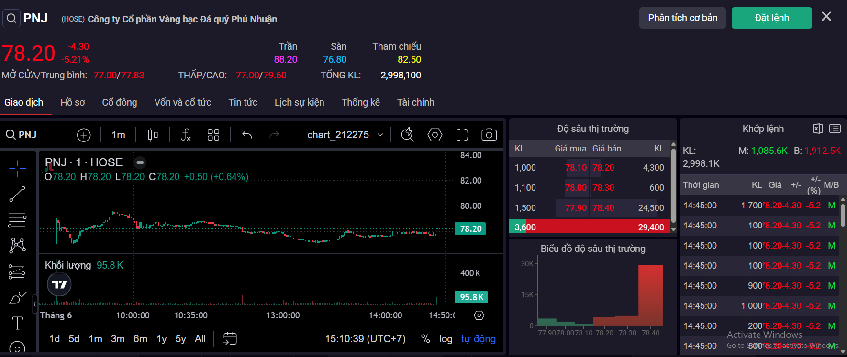Image resolution: width=847 pixels, height=357 pixels.
Task: Select the crosshair cursor tool
Action: click(17, 168)
